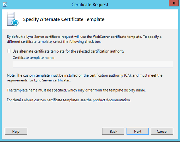Click the 'Use alternate certificate template' label text
This screenshot has height=142, width=180.
(x=68, y=51)
